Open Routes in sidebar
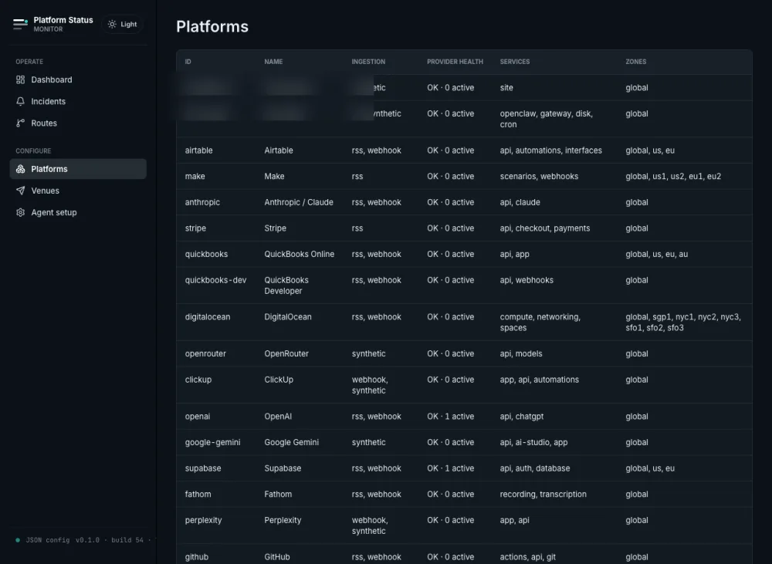This screenshot has width=772, height=564. pyautogui.click(x=78, y=123)
